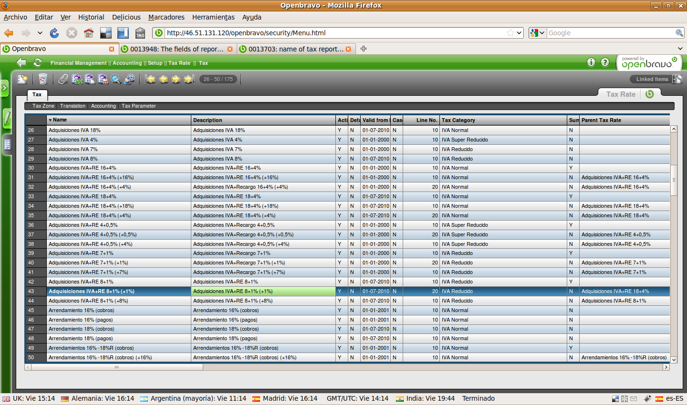This screenshot has height=405, width=687.
Task: Go to the Firefox home page
Action: pyautogui.click(x=89, y=33)
